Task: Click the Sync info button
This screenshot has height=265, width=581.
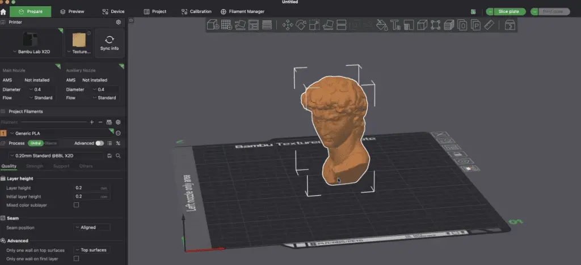Action: (x=110, y=43)
